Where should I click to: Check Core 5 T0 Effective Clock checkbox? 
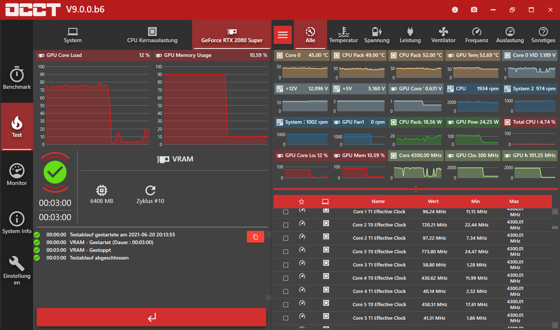click(286, 305)
